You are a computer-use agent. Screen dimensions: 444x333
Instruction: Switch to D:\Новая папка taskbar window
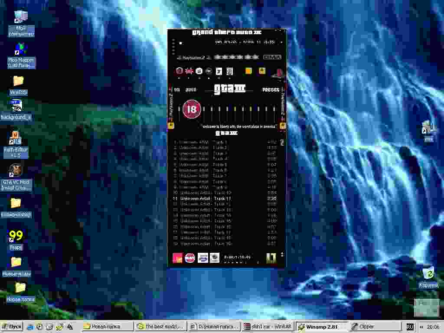[214, 327]
